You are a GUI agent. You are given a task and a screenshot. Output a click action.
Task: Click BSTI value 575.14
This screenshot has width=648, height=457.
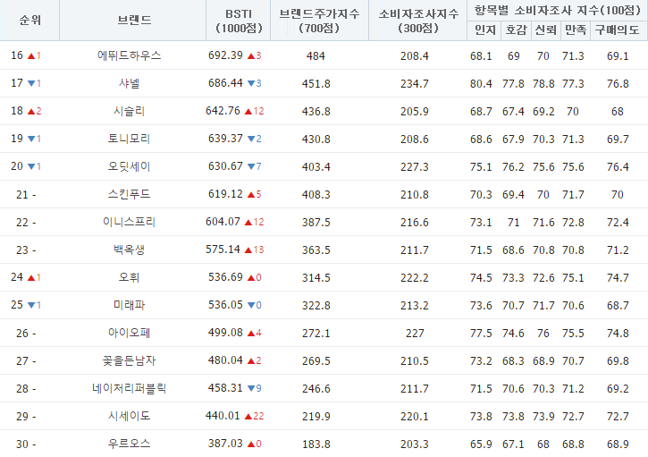pyautogui.click(x=223, y=250)
